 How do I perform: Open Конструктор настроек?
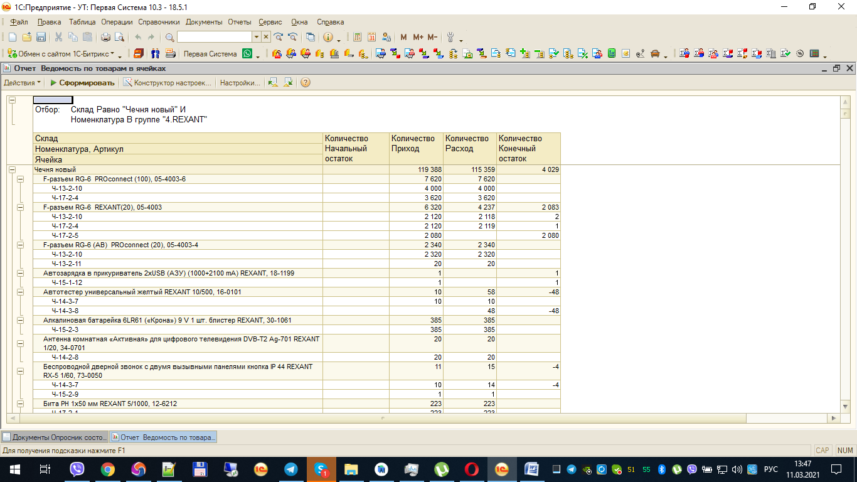168,82
